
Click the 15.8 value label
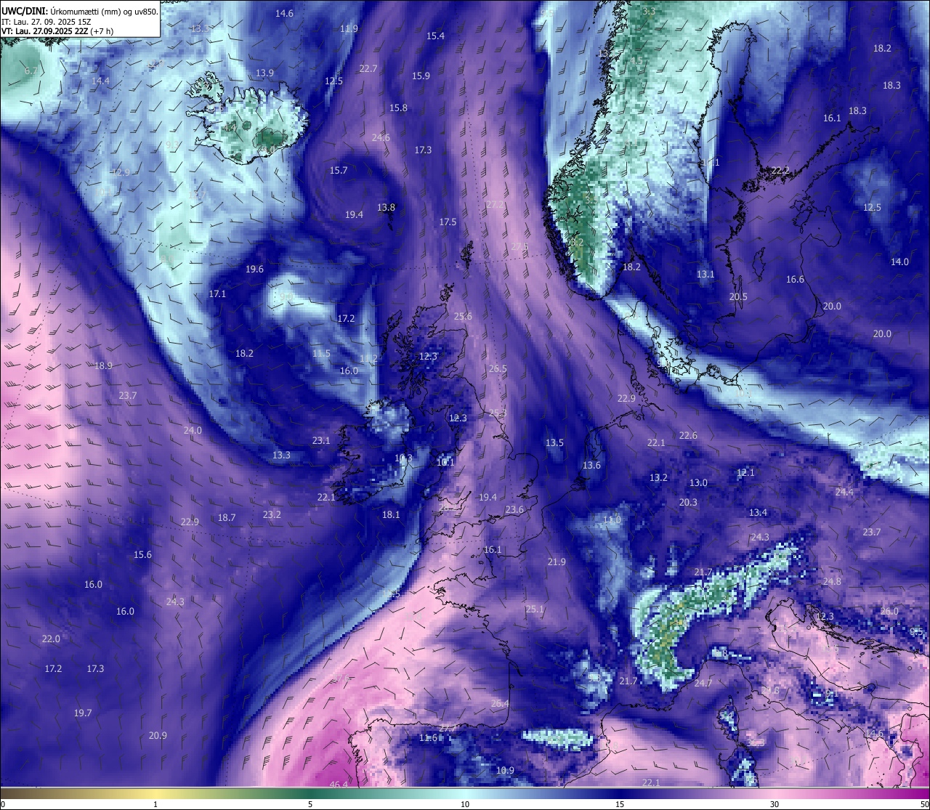[x=398, y=108]
